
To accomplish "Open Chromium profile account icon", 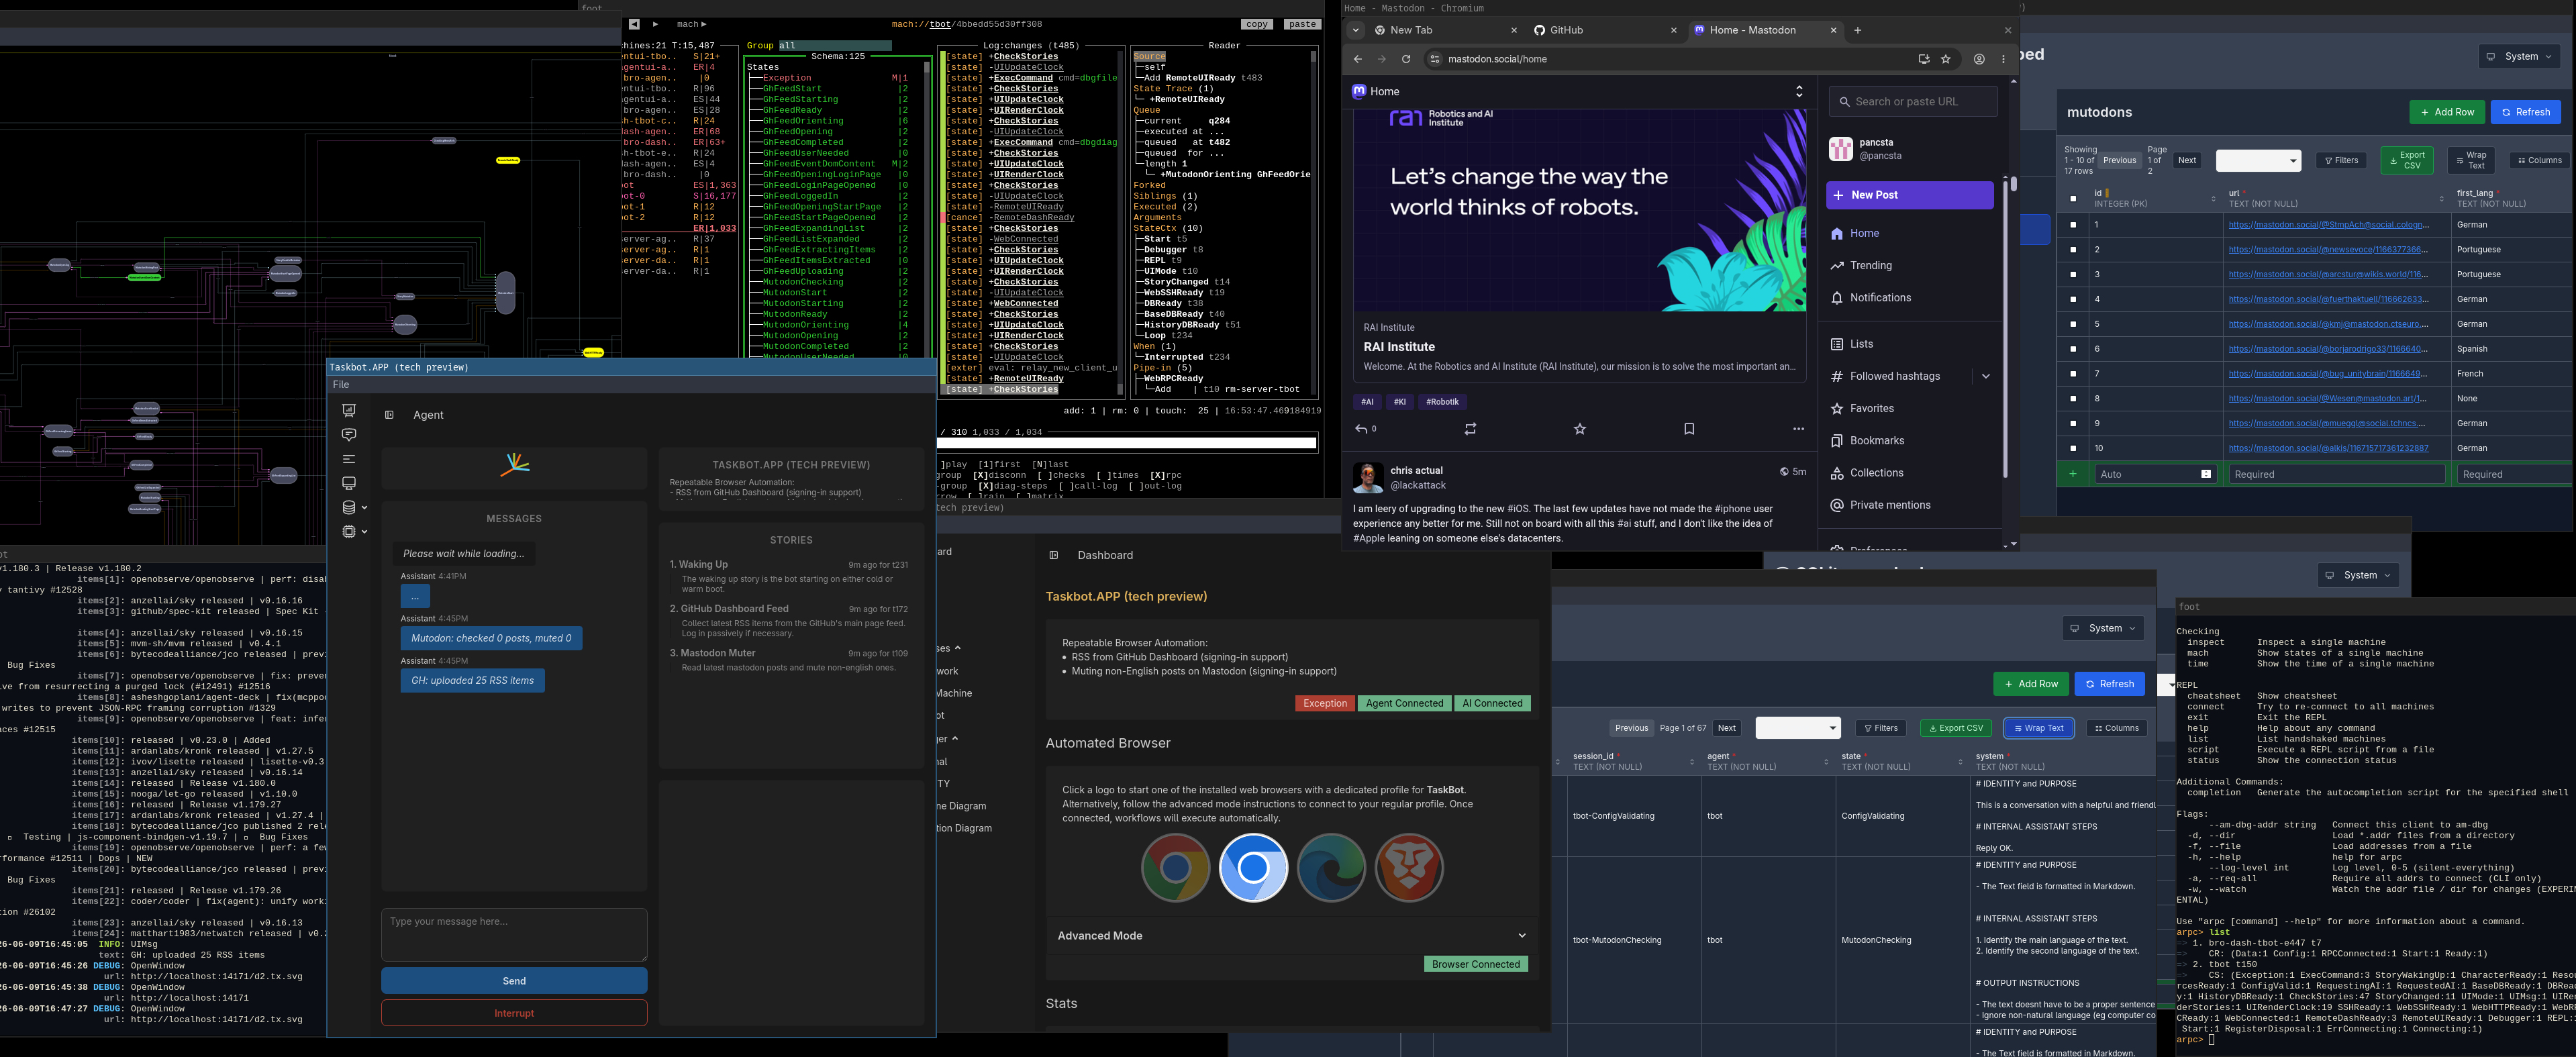I will [1979, 59].
